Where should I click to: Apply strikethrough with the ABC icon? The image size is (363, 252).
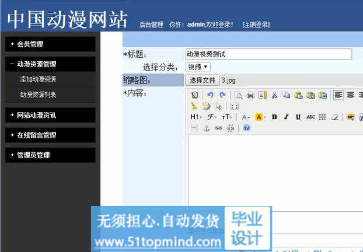(x=310, y=117)
